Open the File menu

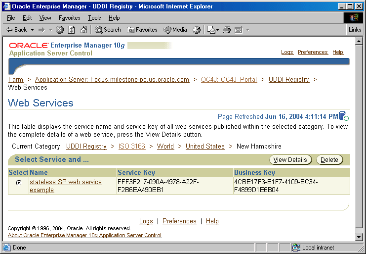pyautogui.click(x=11, y=18)
